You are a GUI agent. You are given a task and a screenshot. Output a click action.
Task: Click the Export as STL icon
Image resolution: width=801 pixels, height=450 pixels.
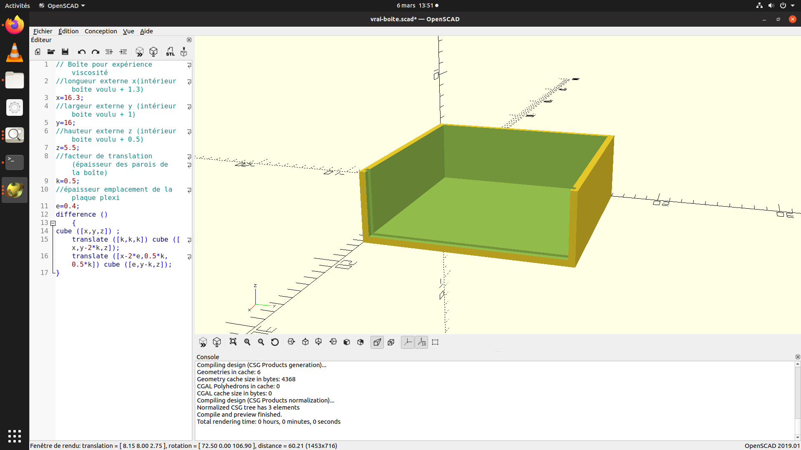170,52
